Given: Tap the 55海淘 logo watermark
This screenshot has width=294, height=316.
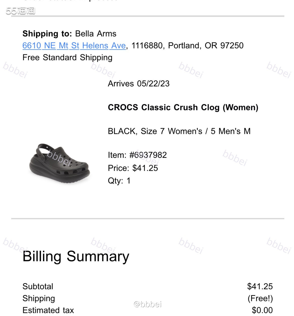Looking at the screenshot, I should [x=20, y=11].
